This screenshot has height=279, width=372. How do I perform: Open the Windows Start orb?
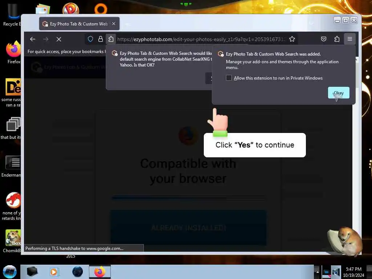point(10,272)
